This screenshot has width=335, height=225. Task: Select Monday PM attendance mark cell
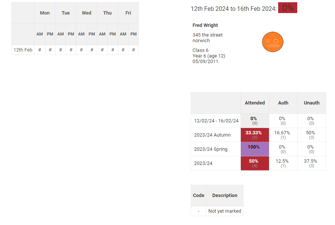click(x=50, y=50)
